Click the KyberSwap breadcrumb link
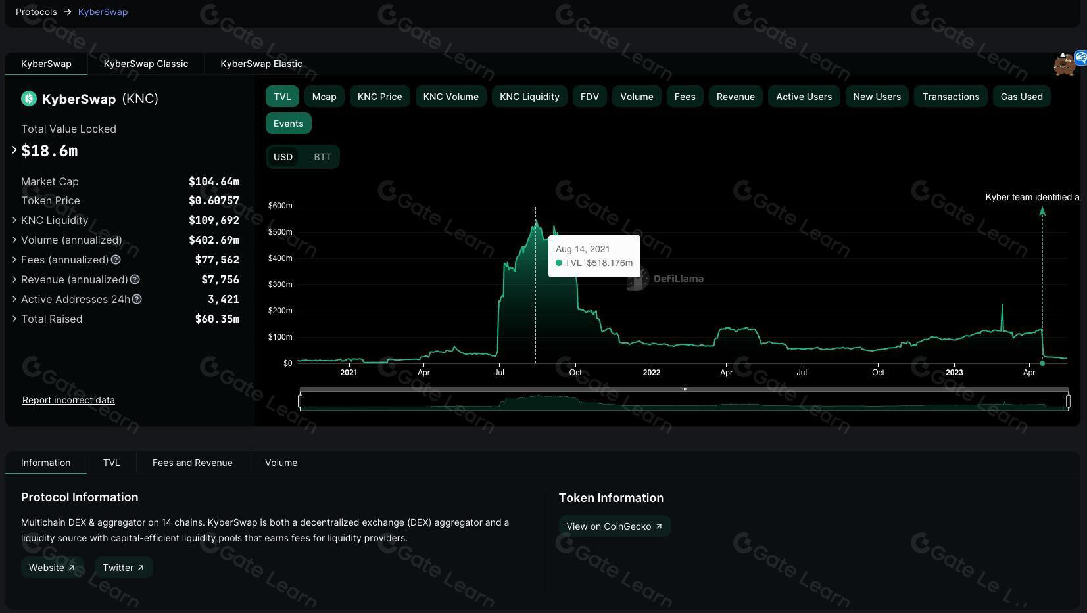 tap(103, 12)
